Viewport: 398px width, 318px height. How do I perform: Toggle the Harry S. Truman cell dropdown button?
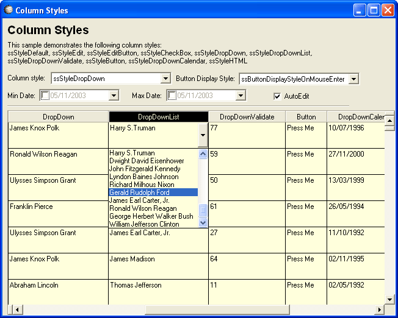pyautogui.click(x=203, y=135)
